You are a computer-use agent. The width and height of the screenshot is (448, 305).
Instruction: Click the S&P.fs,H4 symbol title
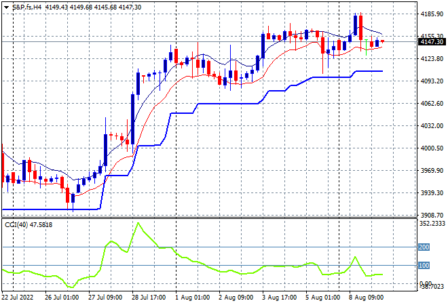[27, 7]
